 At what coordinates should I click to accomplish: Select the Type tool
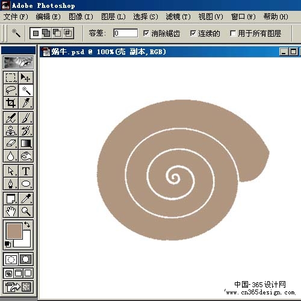26,171
